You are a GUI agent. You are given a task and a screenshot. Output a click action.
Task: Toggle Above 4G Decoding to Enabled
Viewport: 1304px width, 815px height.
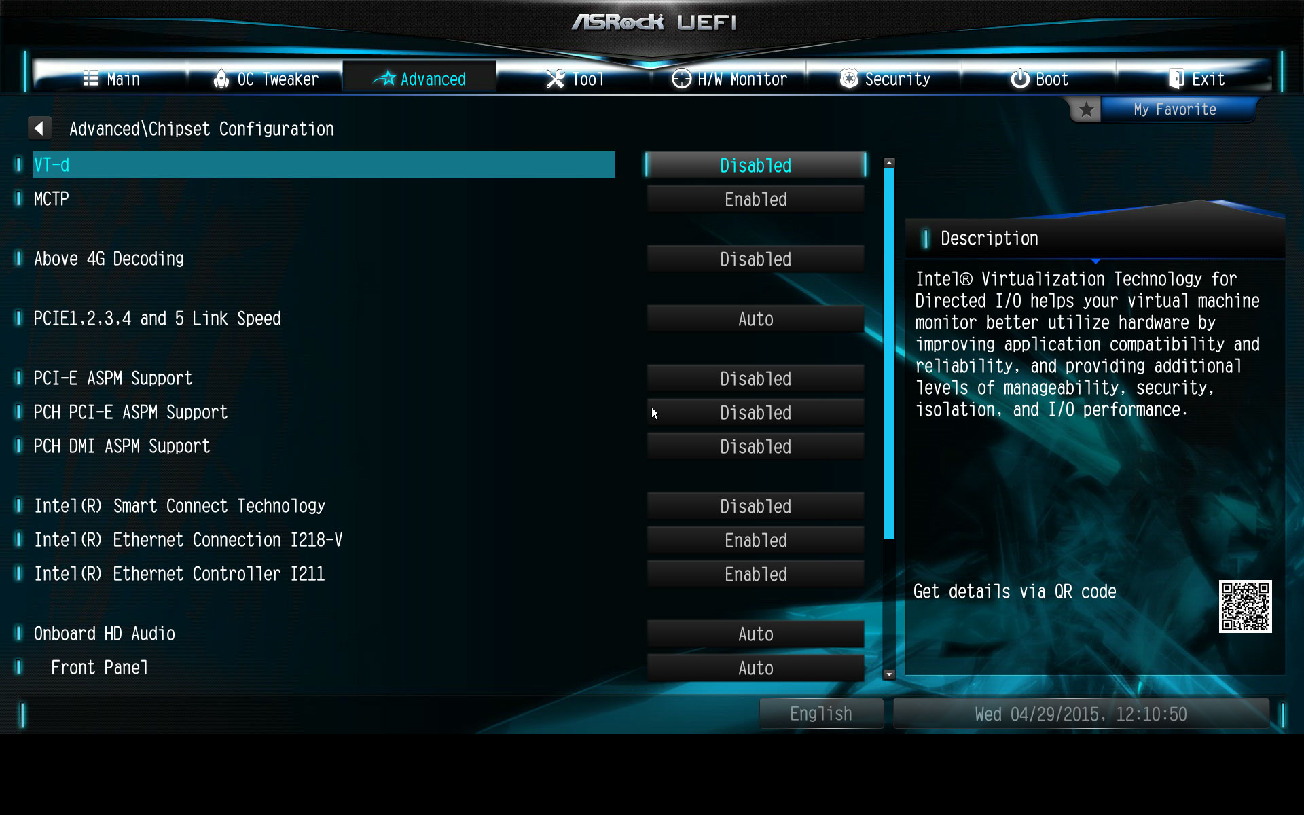(756, 259)
